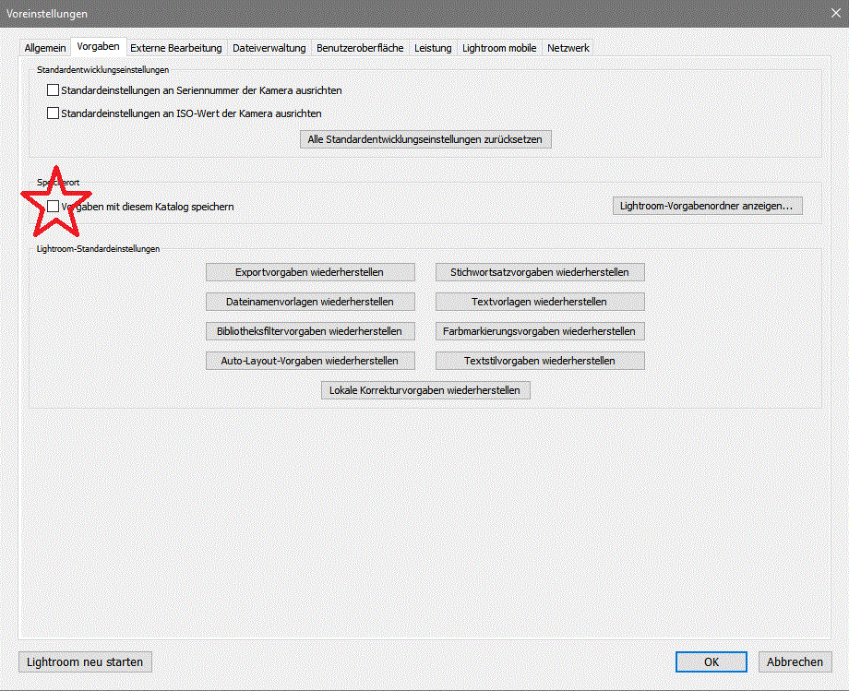Click Lightroom neu starten button

(85, 661)
